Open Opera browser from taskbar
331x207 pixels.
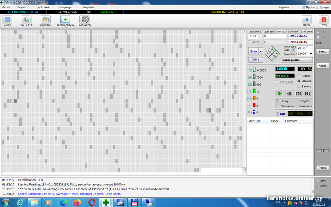[x=91, y=202]
